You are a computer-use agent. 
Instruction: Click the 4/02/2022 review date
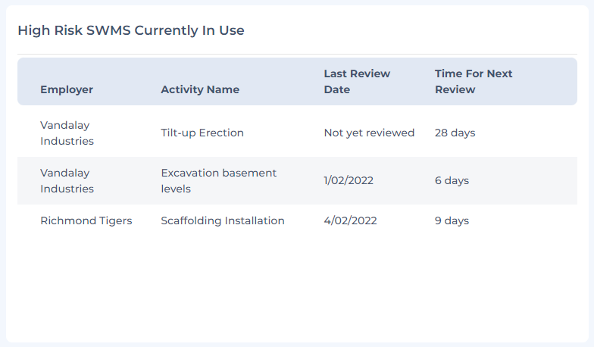click(x=350, y=220)
